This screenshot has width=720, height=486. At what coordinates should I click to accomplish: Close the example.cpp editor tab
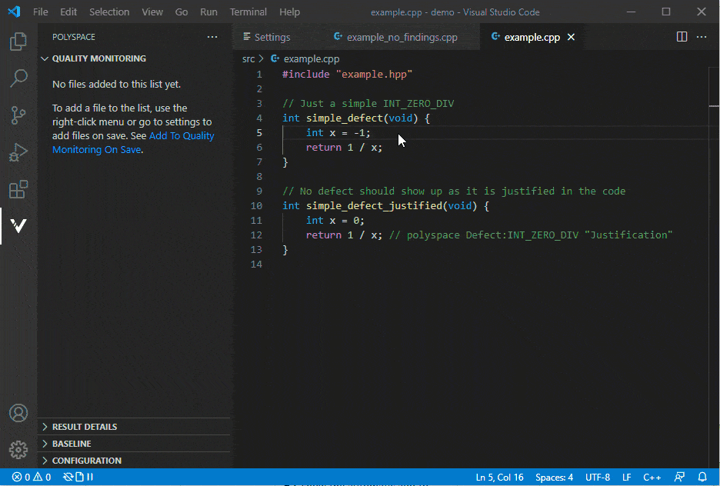pyautogui.click(x=571, y=37)
